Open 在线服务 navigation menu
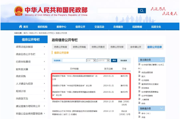 [118, 27]
